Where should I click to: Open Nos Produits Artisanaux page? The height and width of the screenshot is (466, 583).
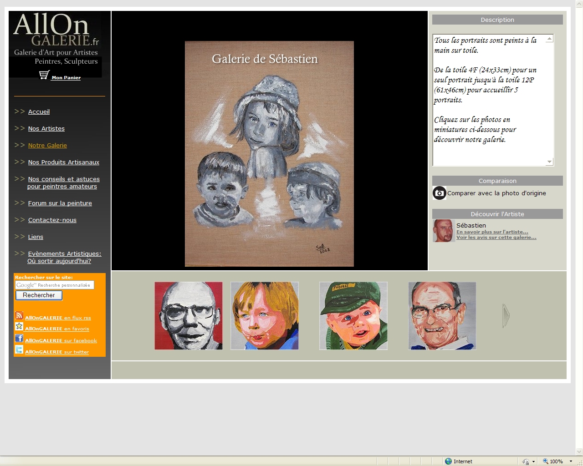[x=63, y=162]
